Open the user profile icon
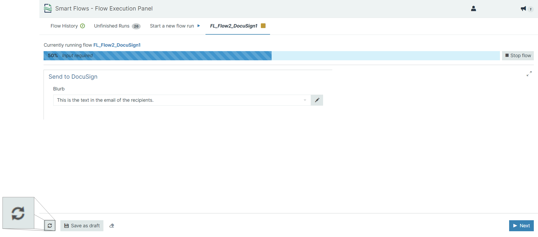 coord(473,9)
